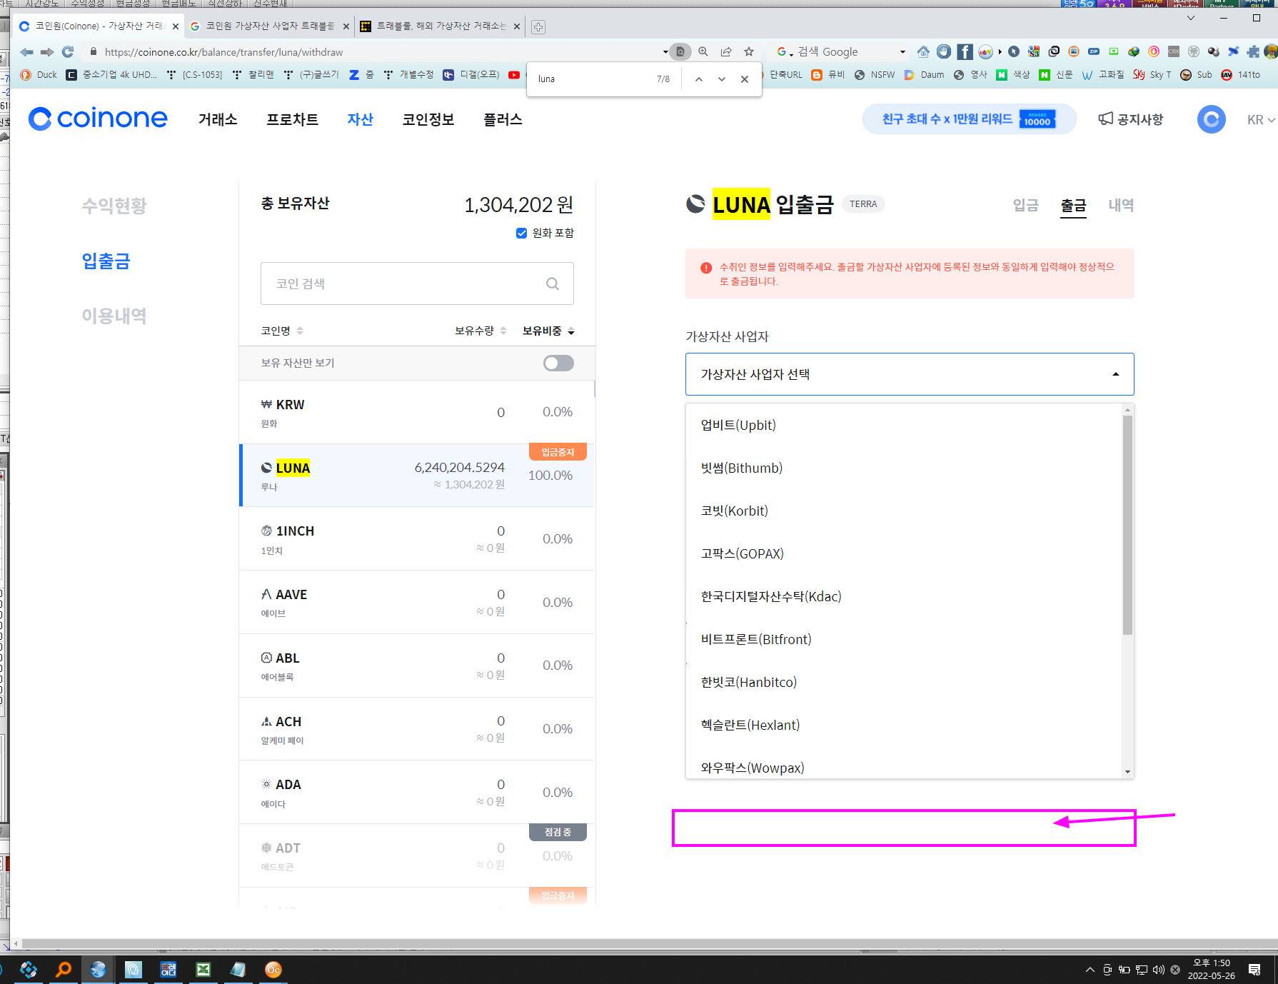Open the 공지사항 announcements megaphone
Image resolution: width=1278 pixels, height=984 pixels.
tap(1130, 119)
